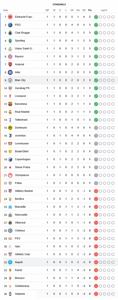Screen dimensions: 118x300
Task: Open the Liverpool team link
Action: pos(20,96)
